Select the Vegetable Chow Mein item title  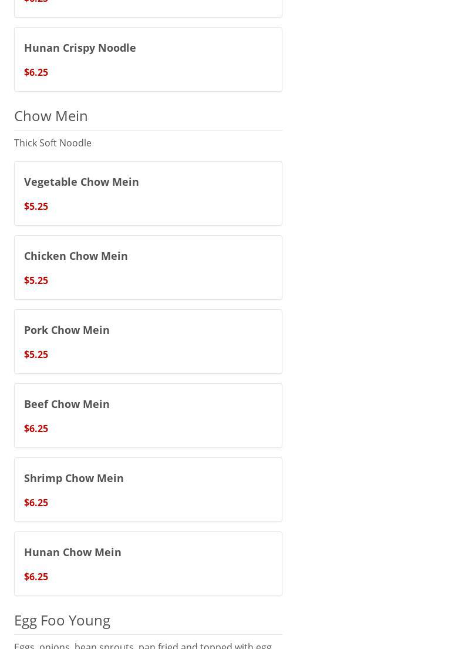coord(82,182)
